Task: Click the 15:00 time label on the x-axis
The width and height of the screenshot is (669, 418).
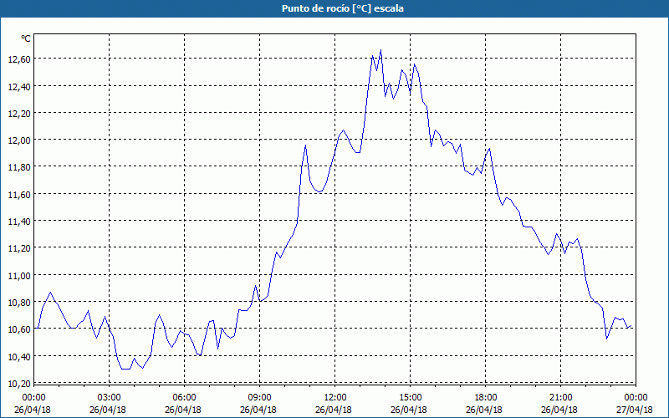Action: click(411, 398)
